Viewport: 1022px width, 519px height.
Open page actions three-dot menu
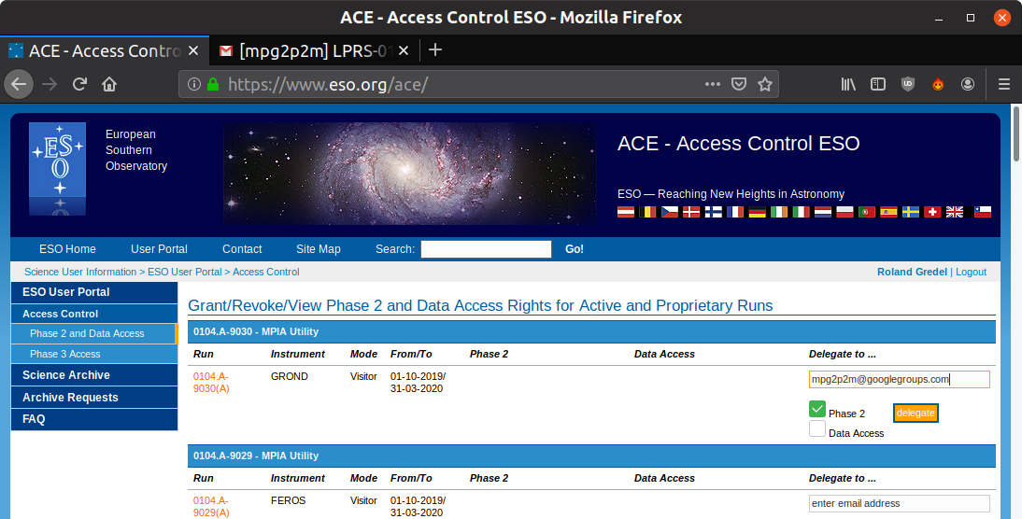713,84
